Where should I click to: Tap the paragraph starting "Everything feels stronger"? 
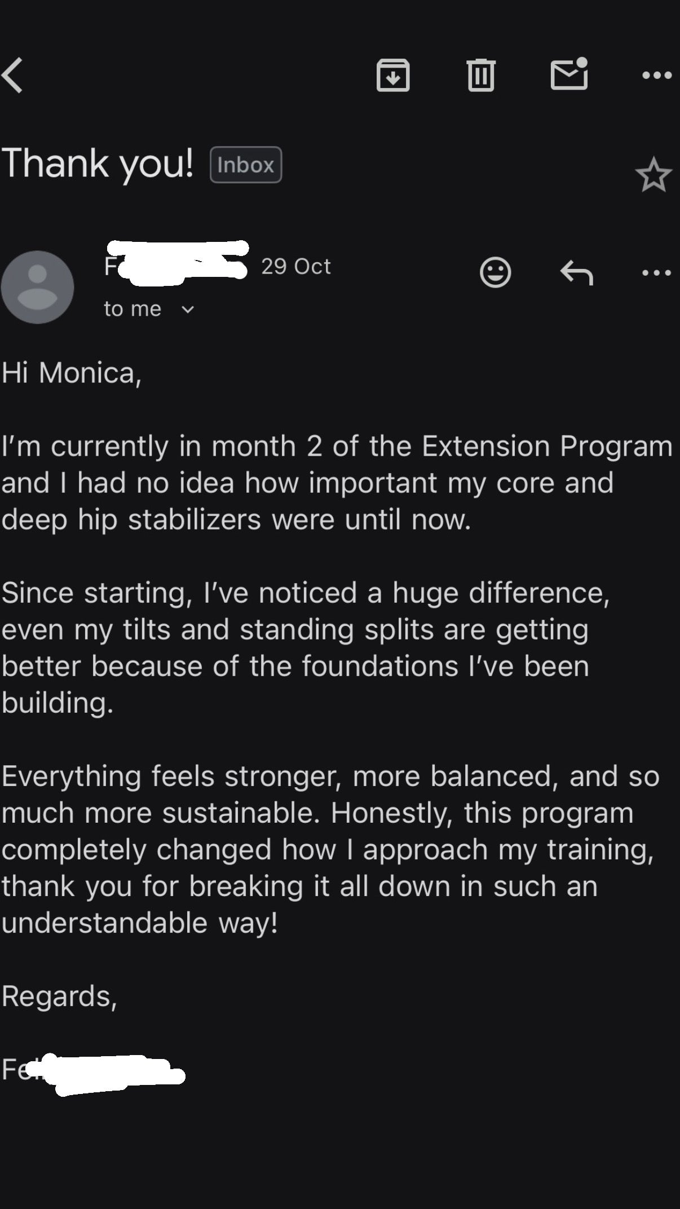[x=330, y=849]
